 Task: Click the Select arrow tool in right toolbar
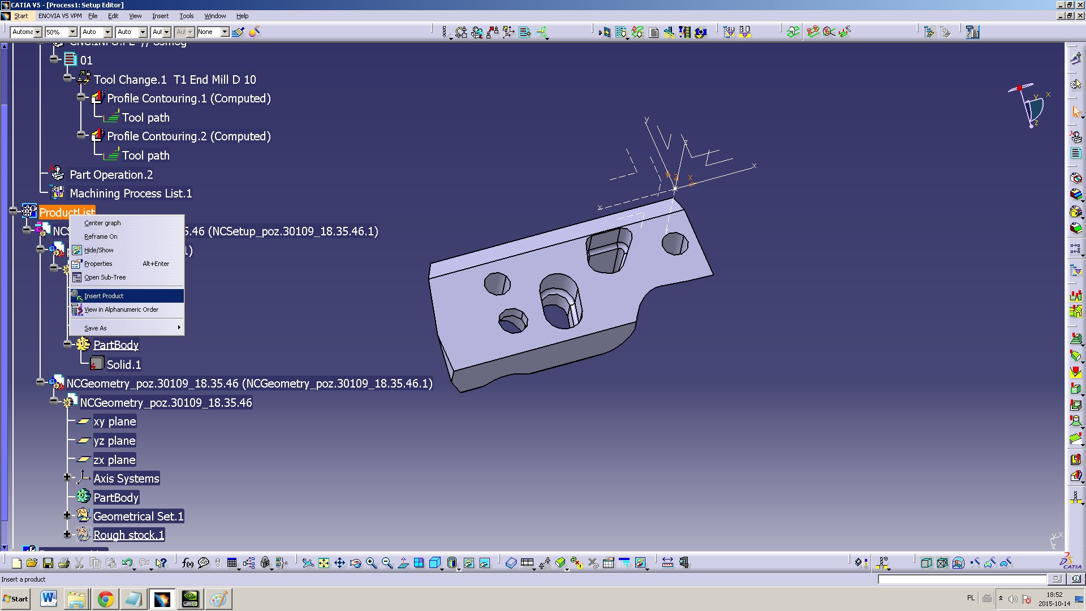(1076, 112)
